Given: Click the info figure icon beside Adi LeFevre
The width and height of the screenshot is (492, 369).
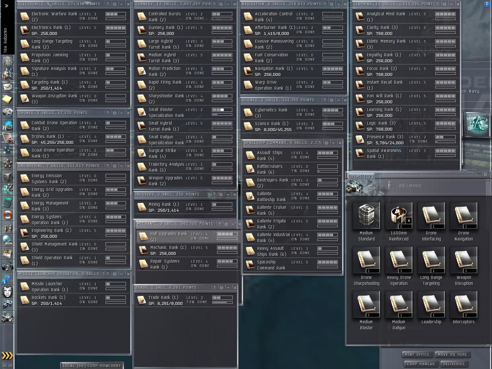Looking at the screenshot, I should tap(389, 185).
